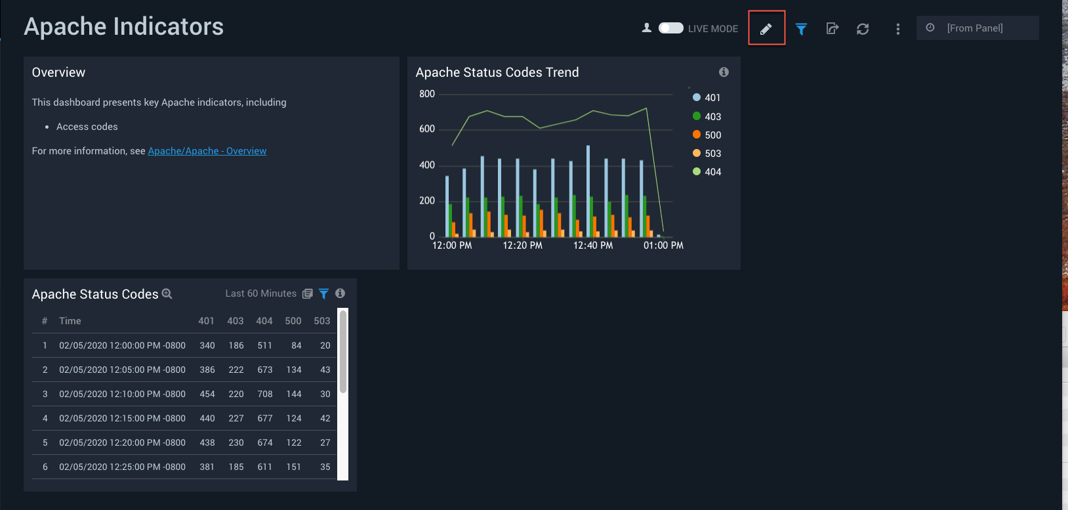Click info icon on Apache Status Codes panel
This screenshot has width=1068, height=510.
[340, 293]
